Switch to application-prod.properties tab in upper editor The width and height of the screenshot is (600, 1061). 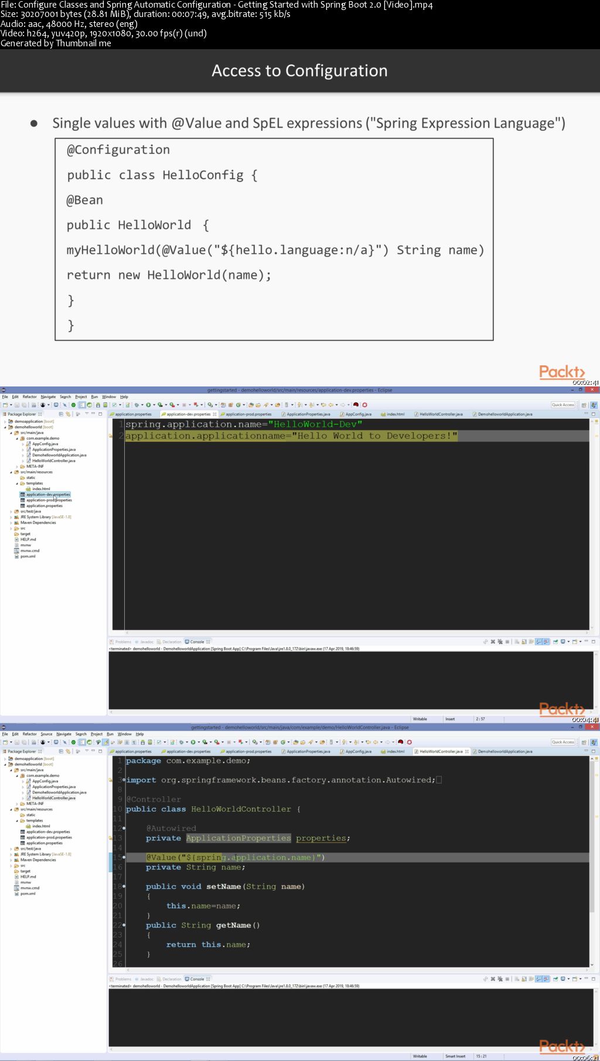[x=246, y=414]
